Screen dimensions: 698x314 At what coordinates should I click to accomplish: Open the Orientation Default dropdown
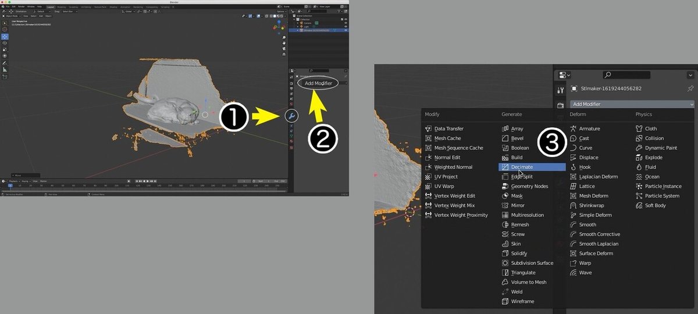tap(42, 12)
